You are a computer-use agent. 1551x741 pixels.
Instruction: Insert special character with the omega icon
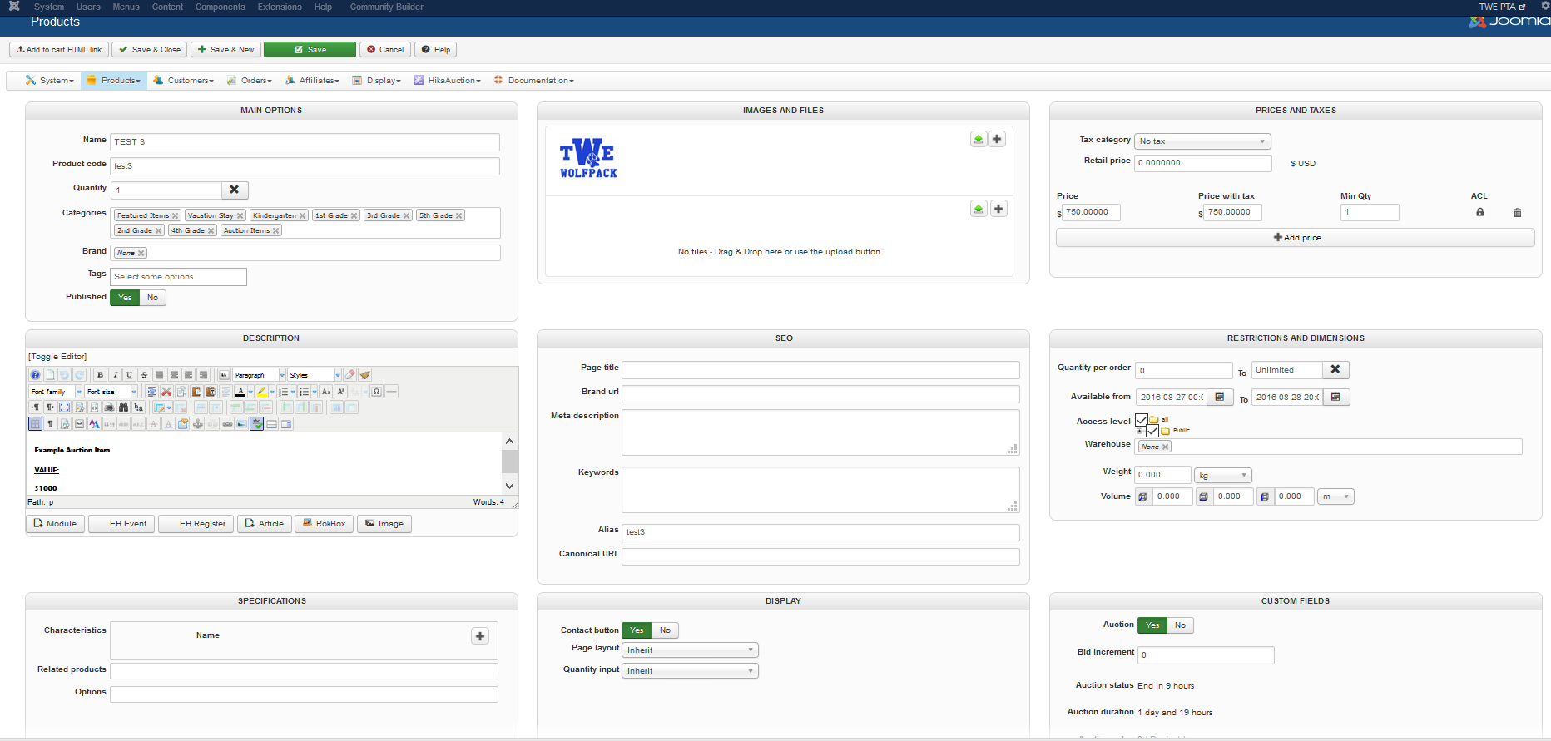tap(377, 392)
